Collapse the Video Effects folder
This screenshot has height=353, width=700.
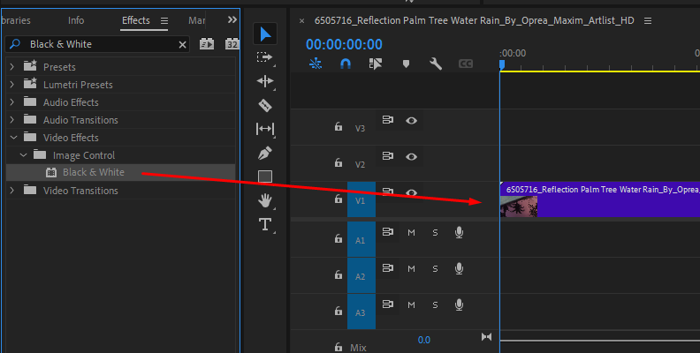point(11,138)
